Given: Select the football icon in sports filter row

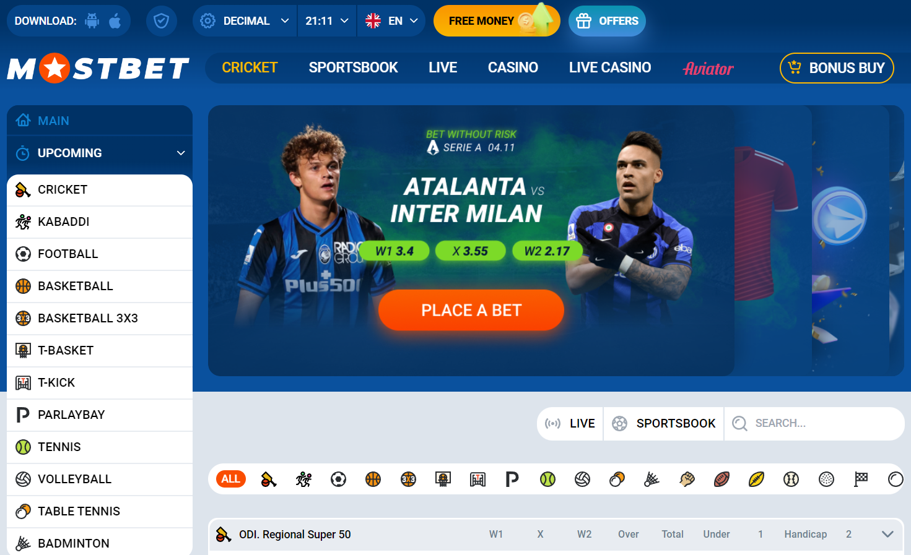Looking at the screenshot, I should coord(338,479).
